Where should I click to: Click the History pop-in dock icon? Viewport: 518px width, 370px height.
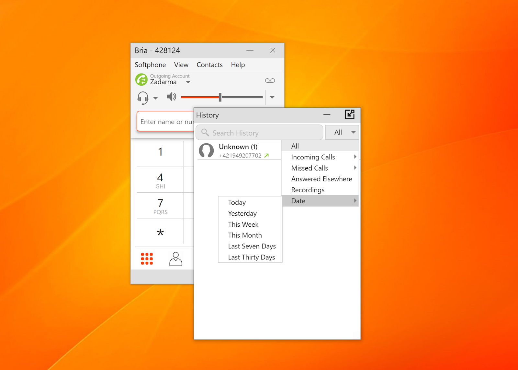tap(349, 114)
